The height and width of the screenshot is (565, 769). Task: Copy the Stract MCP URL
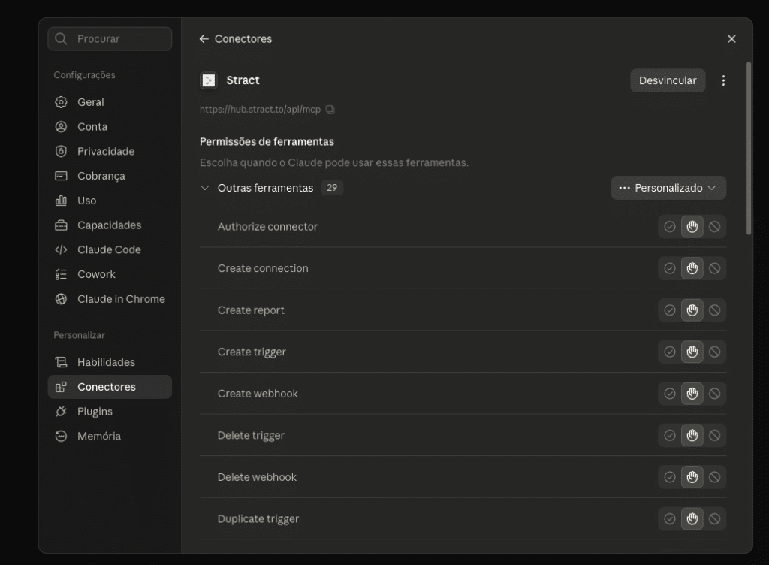pos(330,110)
